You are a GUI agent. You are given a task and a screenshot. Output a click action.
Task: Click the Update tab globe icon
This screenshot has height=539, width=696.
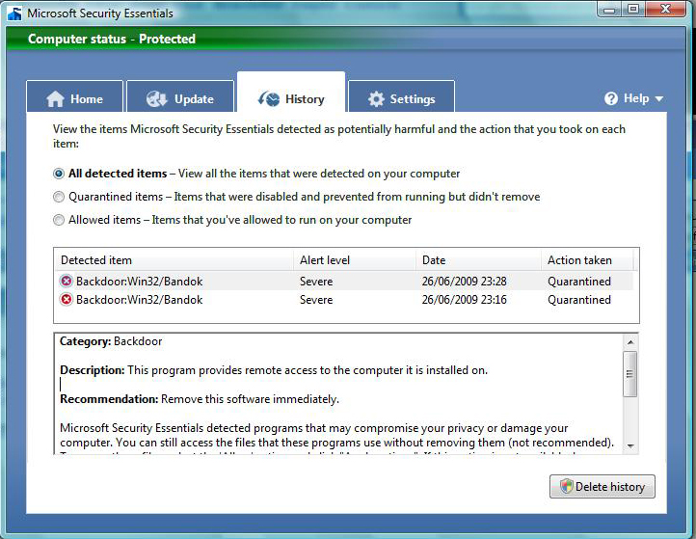[158, 99]
